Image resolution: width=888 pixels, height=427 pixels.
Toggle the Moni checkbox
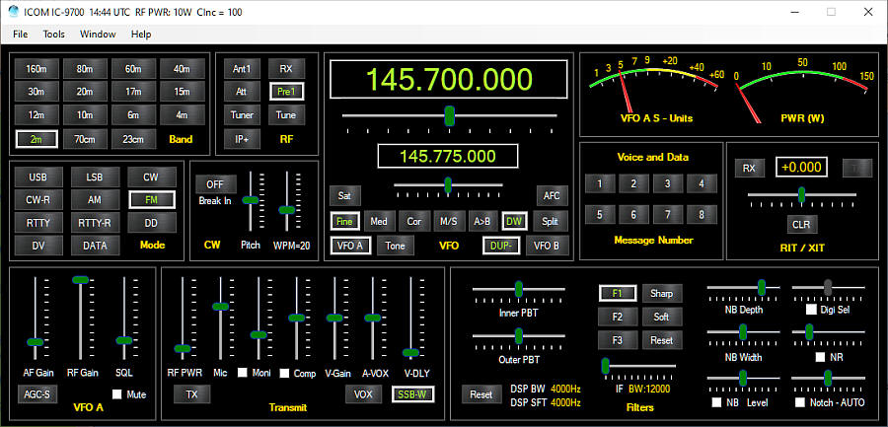point(242,374)
